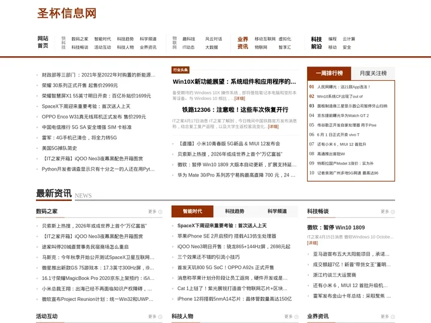This screenshot has width=431, height=323.
Task: Open 美国5G掉队简史 article
Action: (59, 148)
